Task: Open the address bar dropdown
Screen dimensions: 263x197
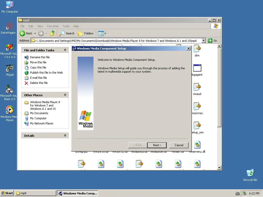Action: coord(203,41)
